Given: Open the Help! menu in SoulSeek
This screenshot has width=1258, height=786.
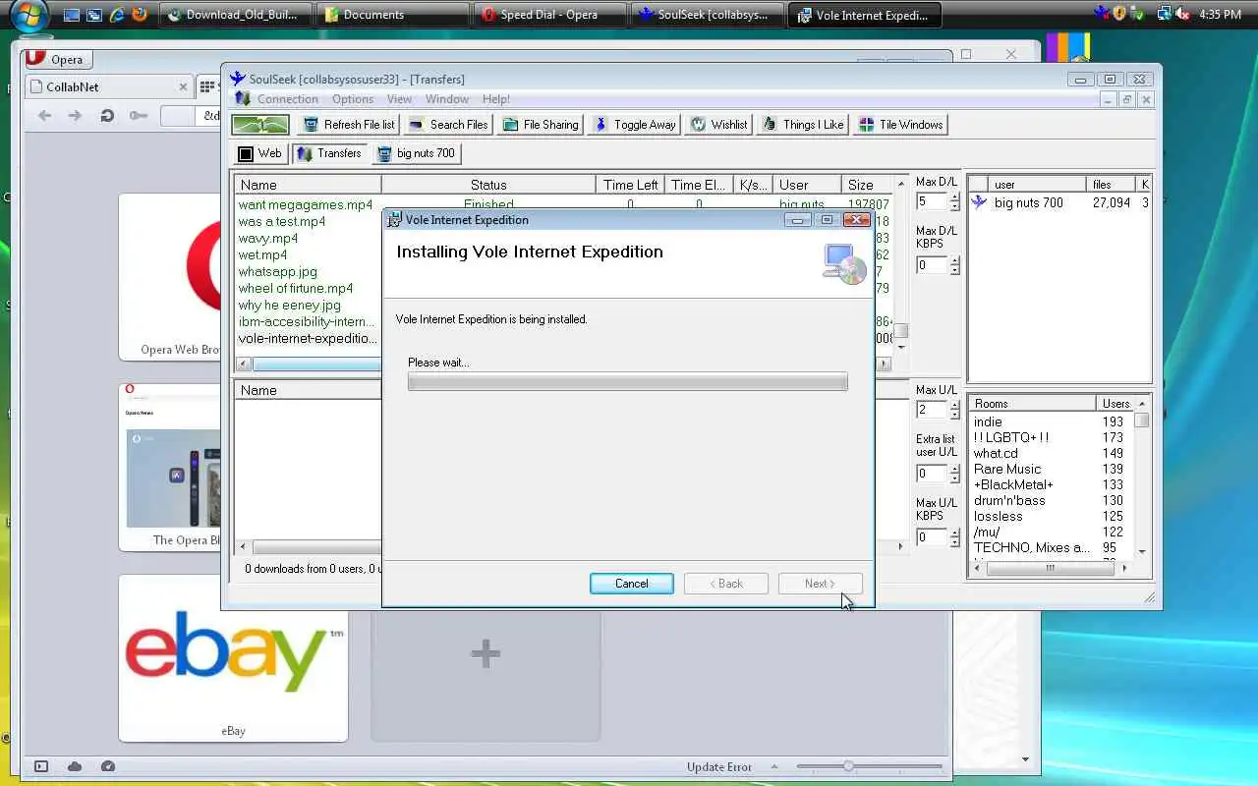Looking at the screenshot, I should click(495, 99).
